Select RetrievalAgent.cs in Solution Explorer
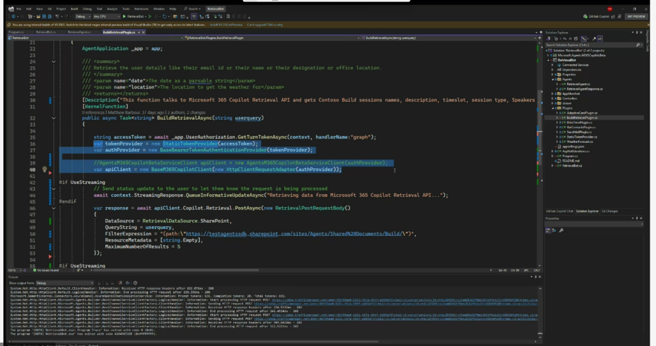The width and height of the screenshot is (656, 346). pos(578,84)
